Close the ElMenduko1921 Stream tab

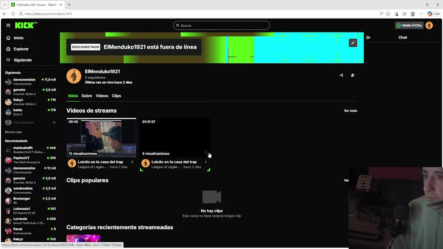coord(61,5)
